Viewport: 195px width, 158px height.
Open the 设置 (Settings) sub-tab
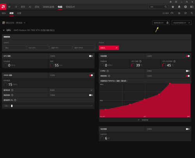pyautogui.click(x=19, y=13)
